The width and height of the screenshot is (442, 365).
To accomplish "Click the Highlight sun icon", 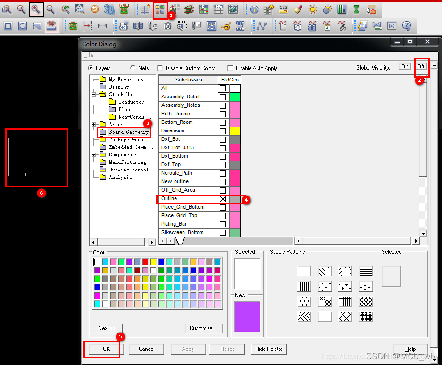I will pyautogui.click(x=312, y=9).
